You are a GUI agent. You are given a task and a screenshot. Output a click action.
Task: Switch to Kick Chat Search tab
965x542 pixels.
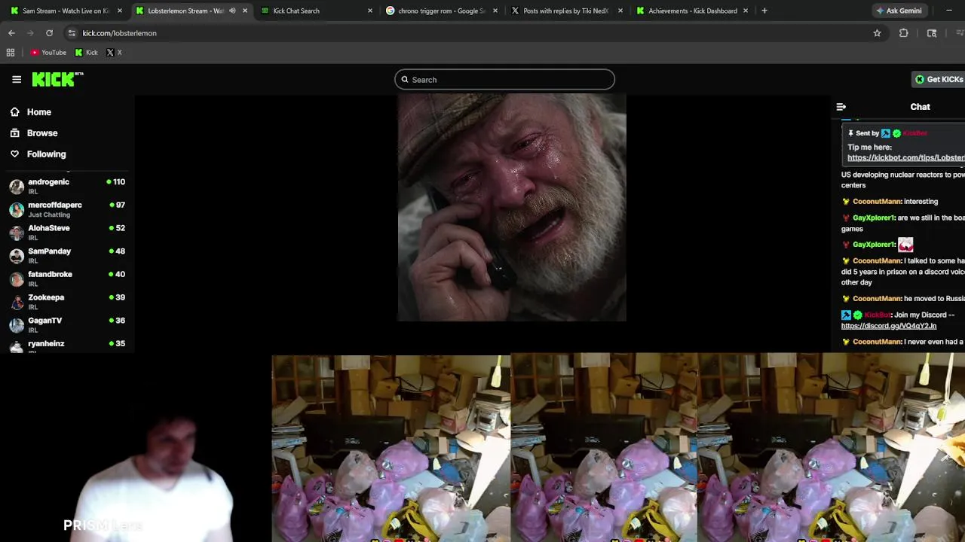click(x=317, y=11)
